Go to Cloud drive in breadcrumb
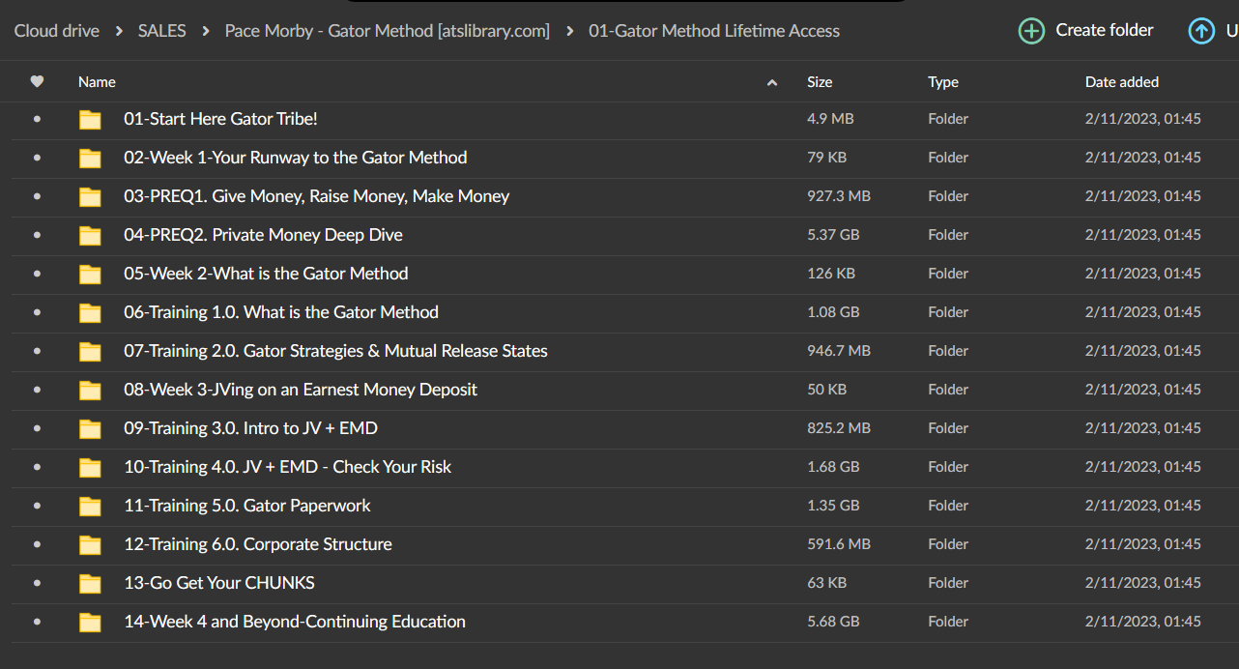1239x669 pixels. pos(56,31)
